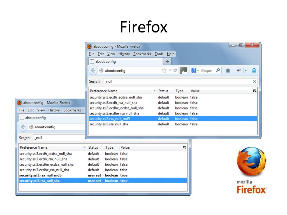
Task: Select security.ssl3.ecdh_ecdsa_null_sha row in front window
Action: click(173, 97)
